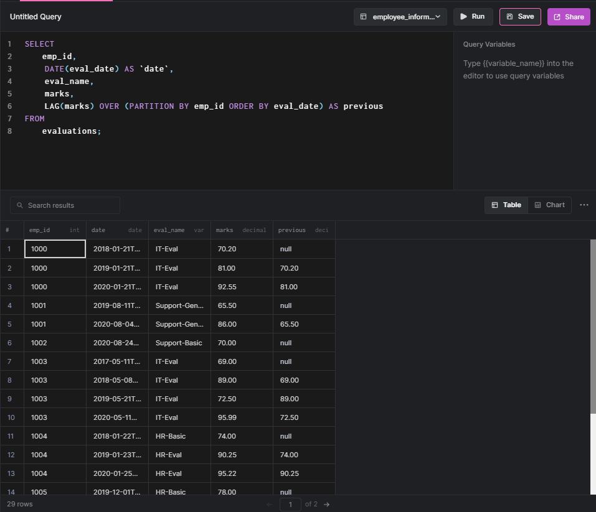
Task: Click the page number field
Action: pos(290,505)
